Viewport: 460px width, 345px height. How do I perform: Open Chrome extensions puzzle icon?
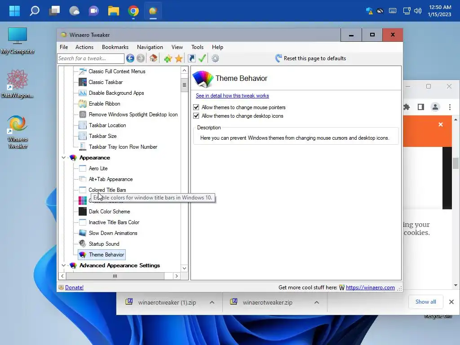(406, 107)
